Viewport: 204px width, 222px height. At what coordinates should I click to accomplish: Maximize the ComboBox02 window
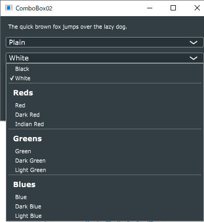click(x=173, y=8)
